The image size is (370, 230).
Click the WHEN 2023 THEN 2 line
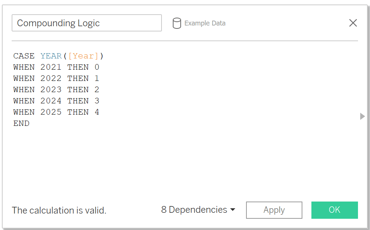click(56, 90)
